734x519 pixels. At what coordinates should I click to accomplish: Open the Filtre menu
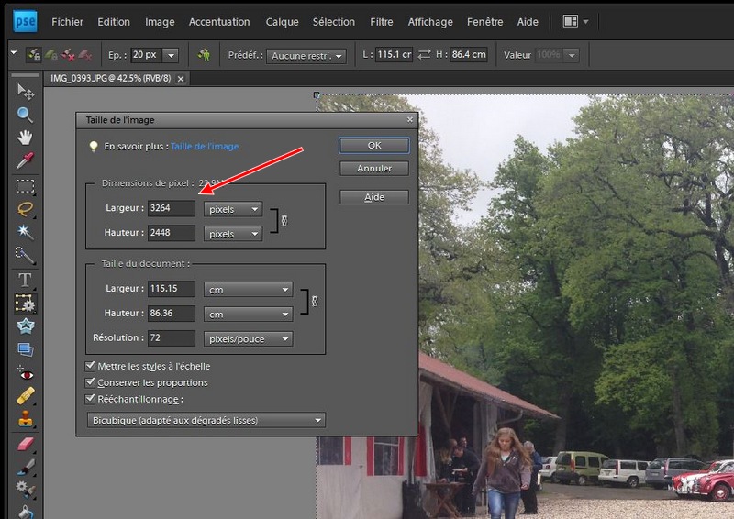382,22
